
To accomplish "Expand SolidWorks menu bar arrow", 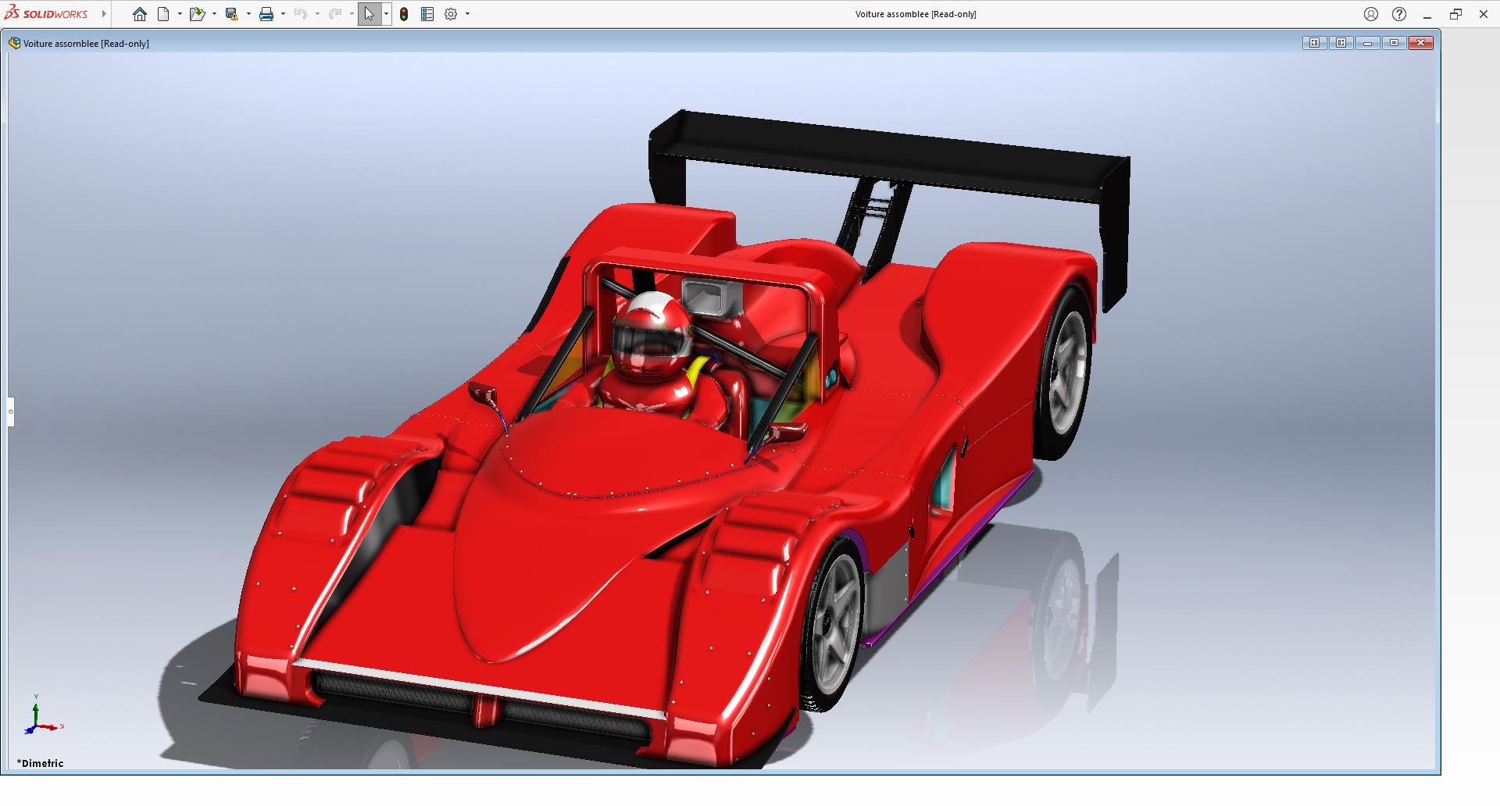I will (104, 14).
